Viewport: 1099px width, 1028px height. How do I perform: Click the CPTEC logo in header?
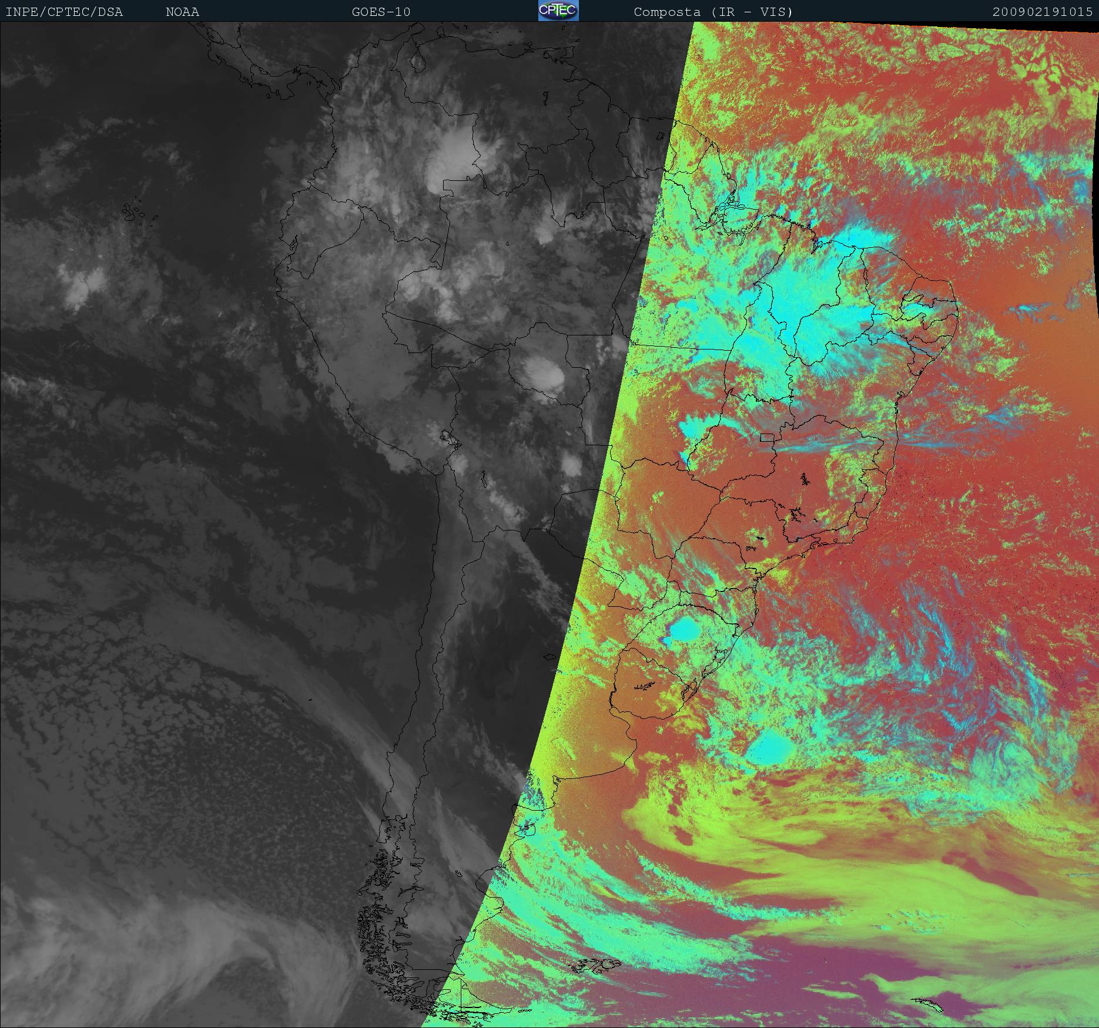point(558,11)
